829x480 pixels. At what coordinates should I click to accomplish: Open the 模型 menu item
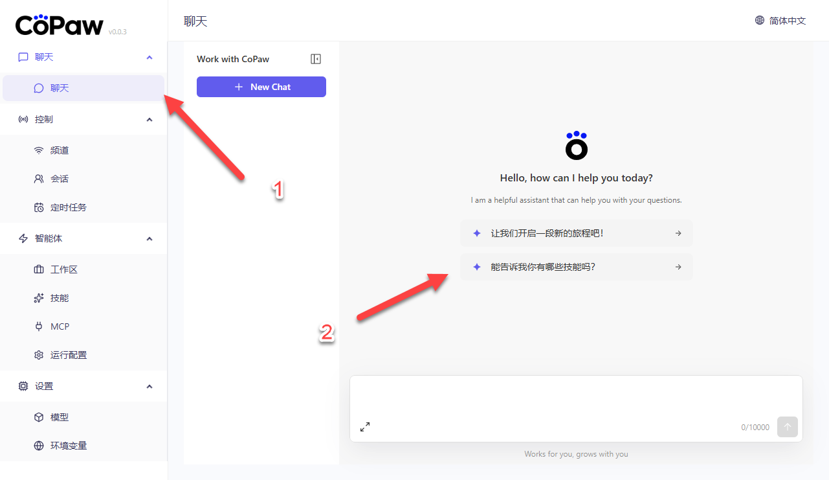click(x=83, y=417)
